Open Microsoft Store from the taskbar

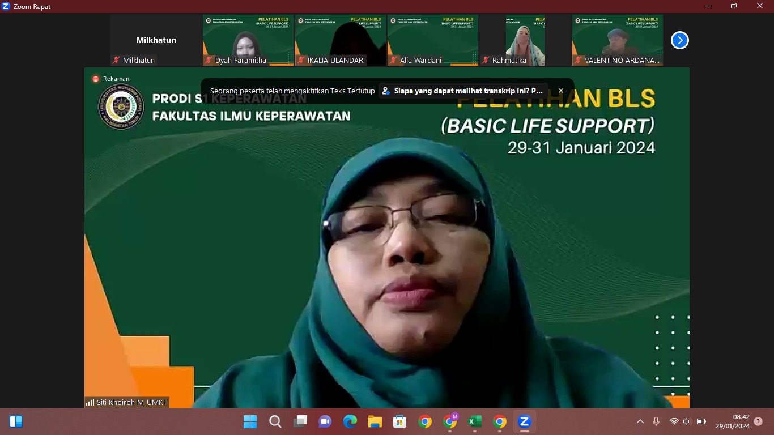(x=400, y=421)
